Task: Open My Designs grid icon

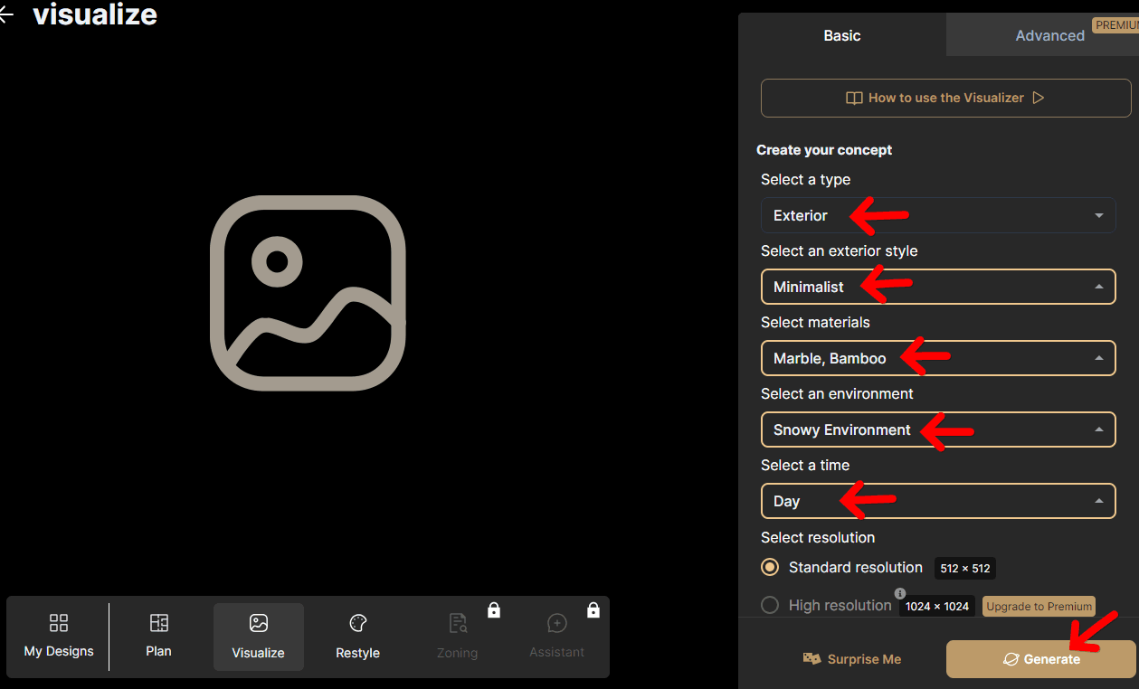Action: click(x=59, y=623)
